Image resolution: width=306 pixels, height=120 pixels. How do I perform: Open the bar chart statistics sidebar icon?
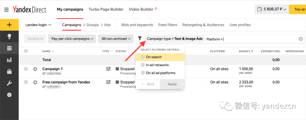click(x=9, y=60)
